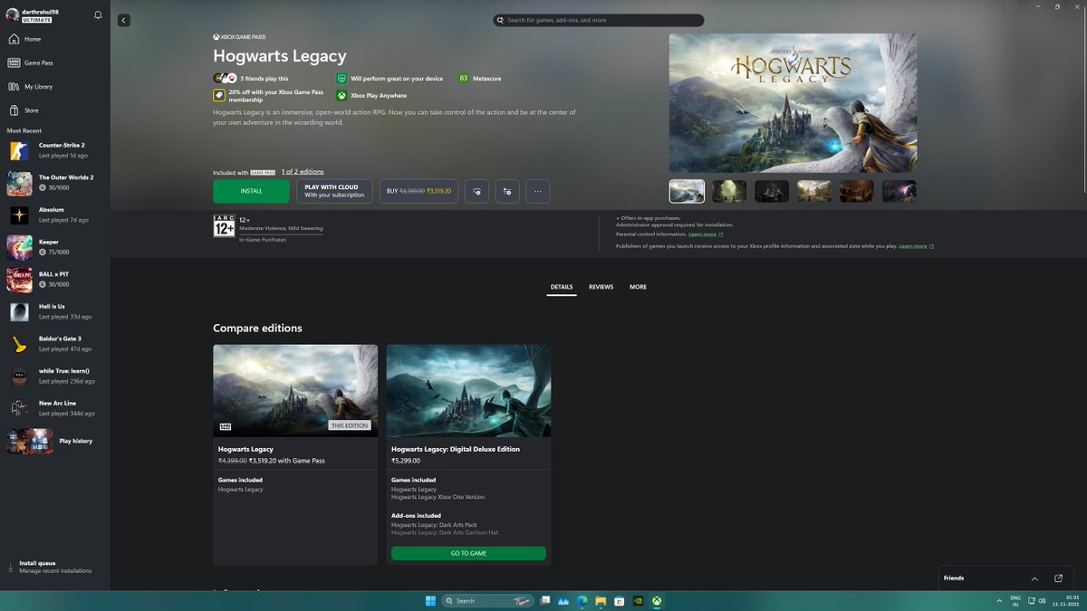Click the volume icon in system tray

(1042, 600)
